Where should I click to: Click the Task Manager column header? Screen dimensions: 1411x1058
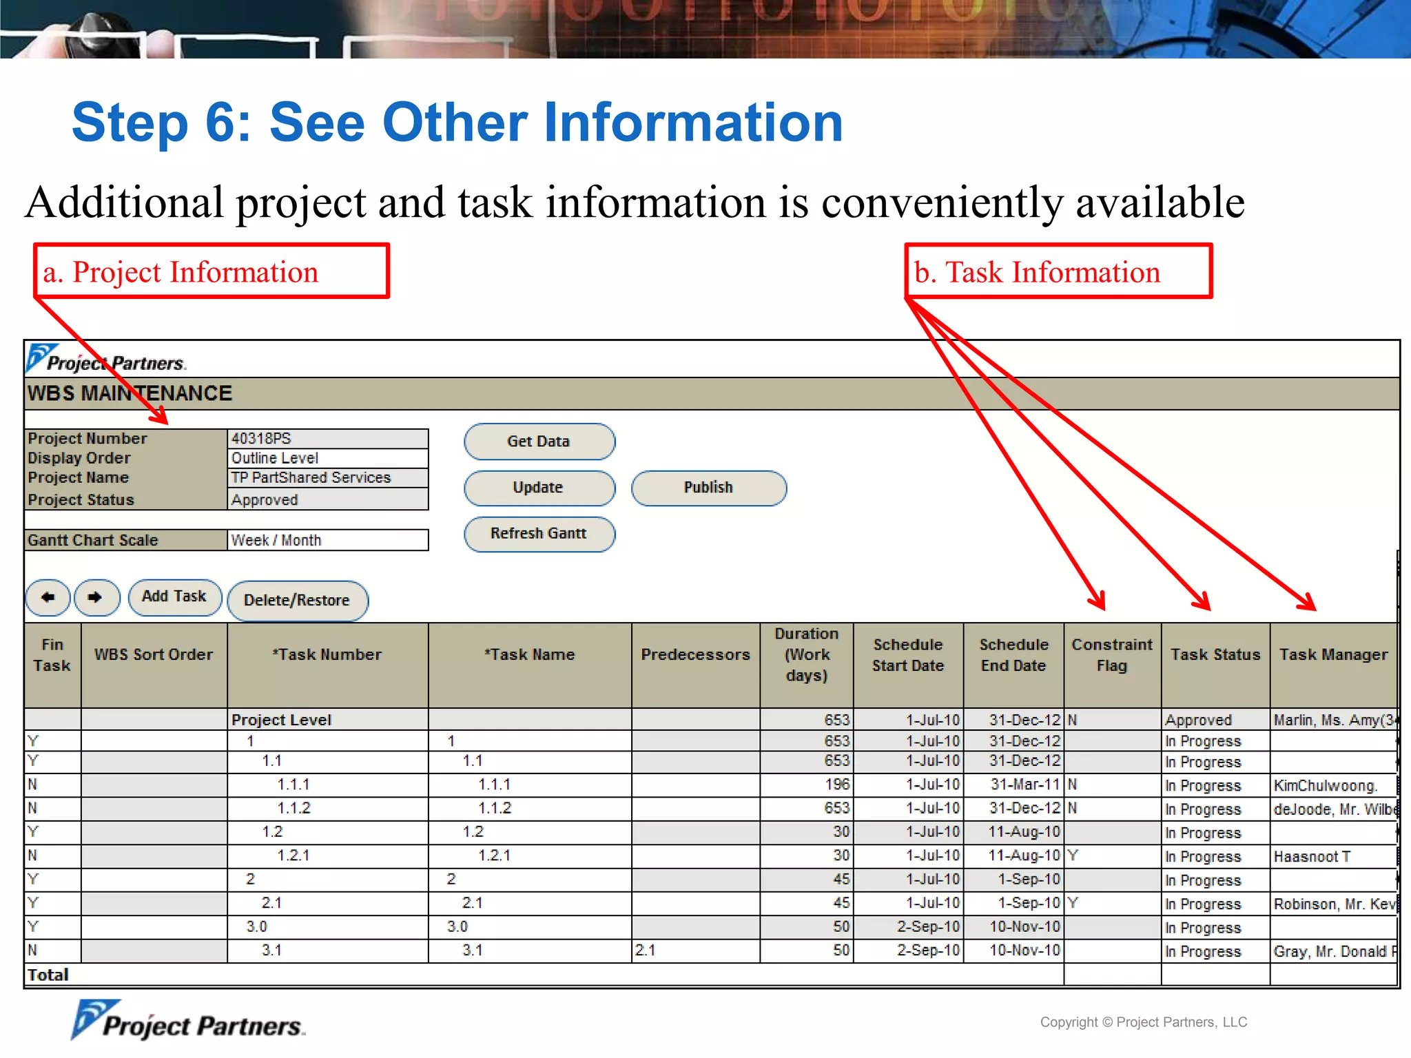coord(1335,665)
